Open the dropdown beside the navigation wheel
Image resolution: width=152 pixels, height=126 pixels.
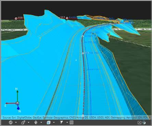tap(16, 123)
